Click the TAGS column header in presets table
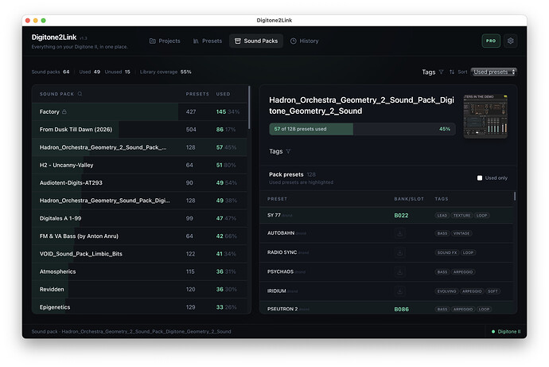549x367 pixels. pyautogui.click(x=442, y=199)
